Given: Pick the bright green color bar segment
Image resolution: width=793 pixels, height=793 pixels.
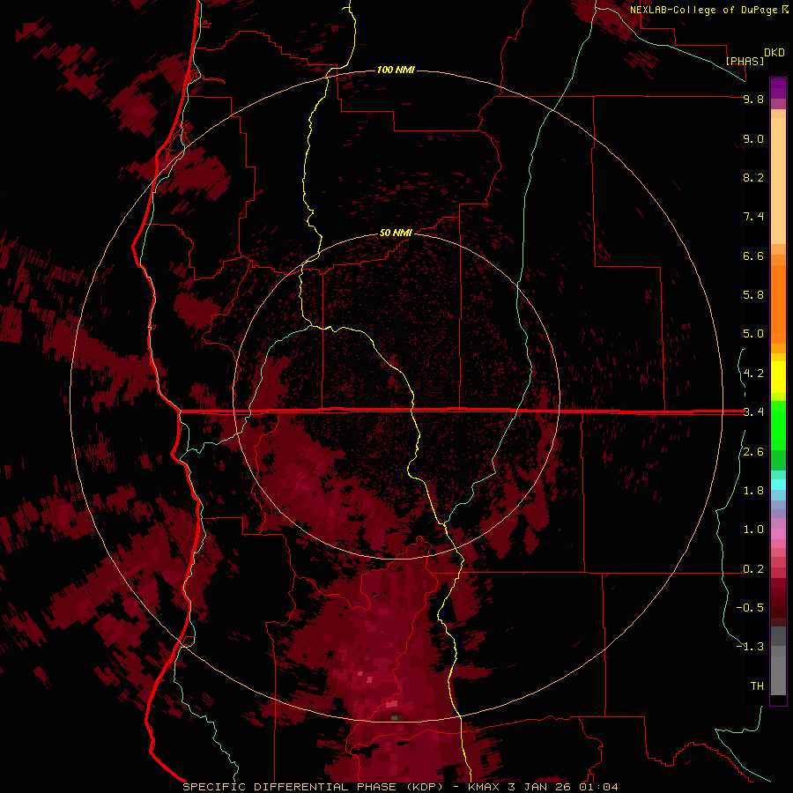Looking at the screenshot, I should coord(778,426).
